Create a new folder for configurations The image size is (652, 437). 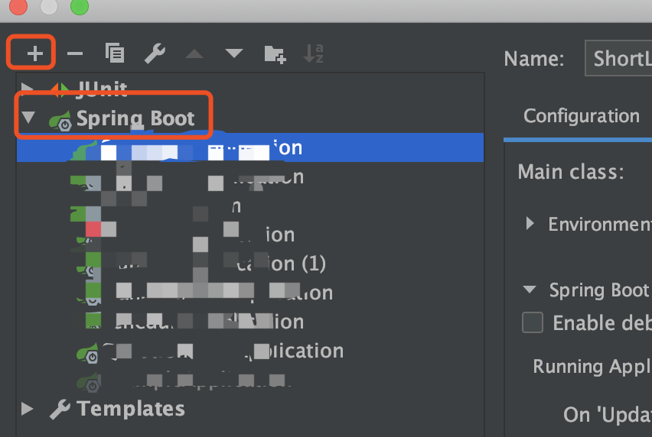(275, 54)
